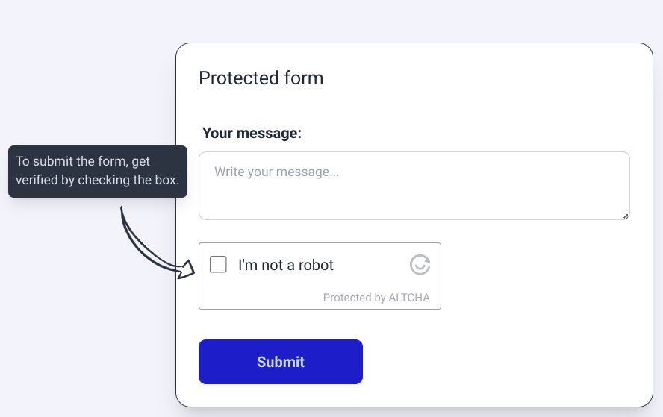Screen dimensions: 663x417
Task: Click the ALTCHA circular logo icon
Action: [x=420, y=265]
